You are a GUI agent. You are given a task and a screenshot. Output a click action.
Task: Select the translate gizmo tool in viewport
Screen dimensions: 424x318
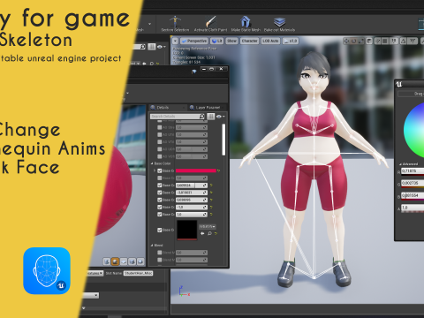346,41
